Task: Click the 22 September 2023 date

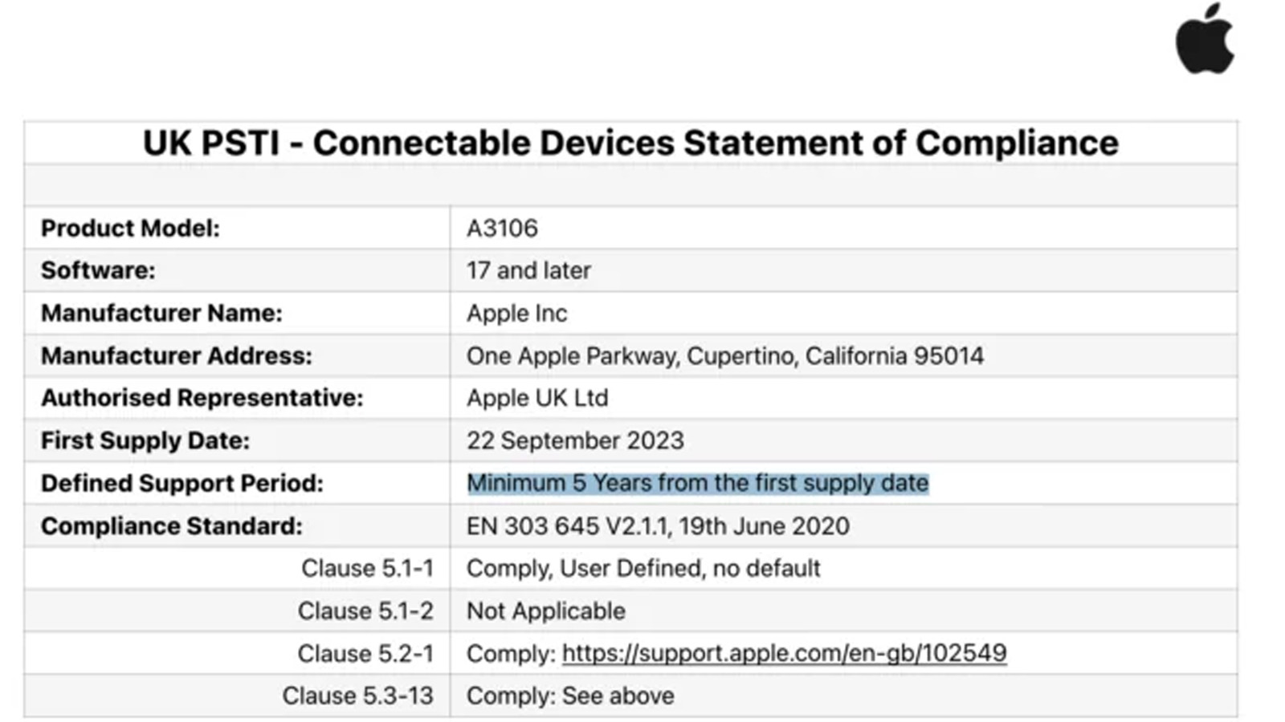Action: pyautogui.click(x=575, y=440)
